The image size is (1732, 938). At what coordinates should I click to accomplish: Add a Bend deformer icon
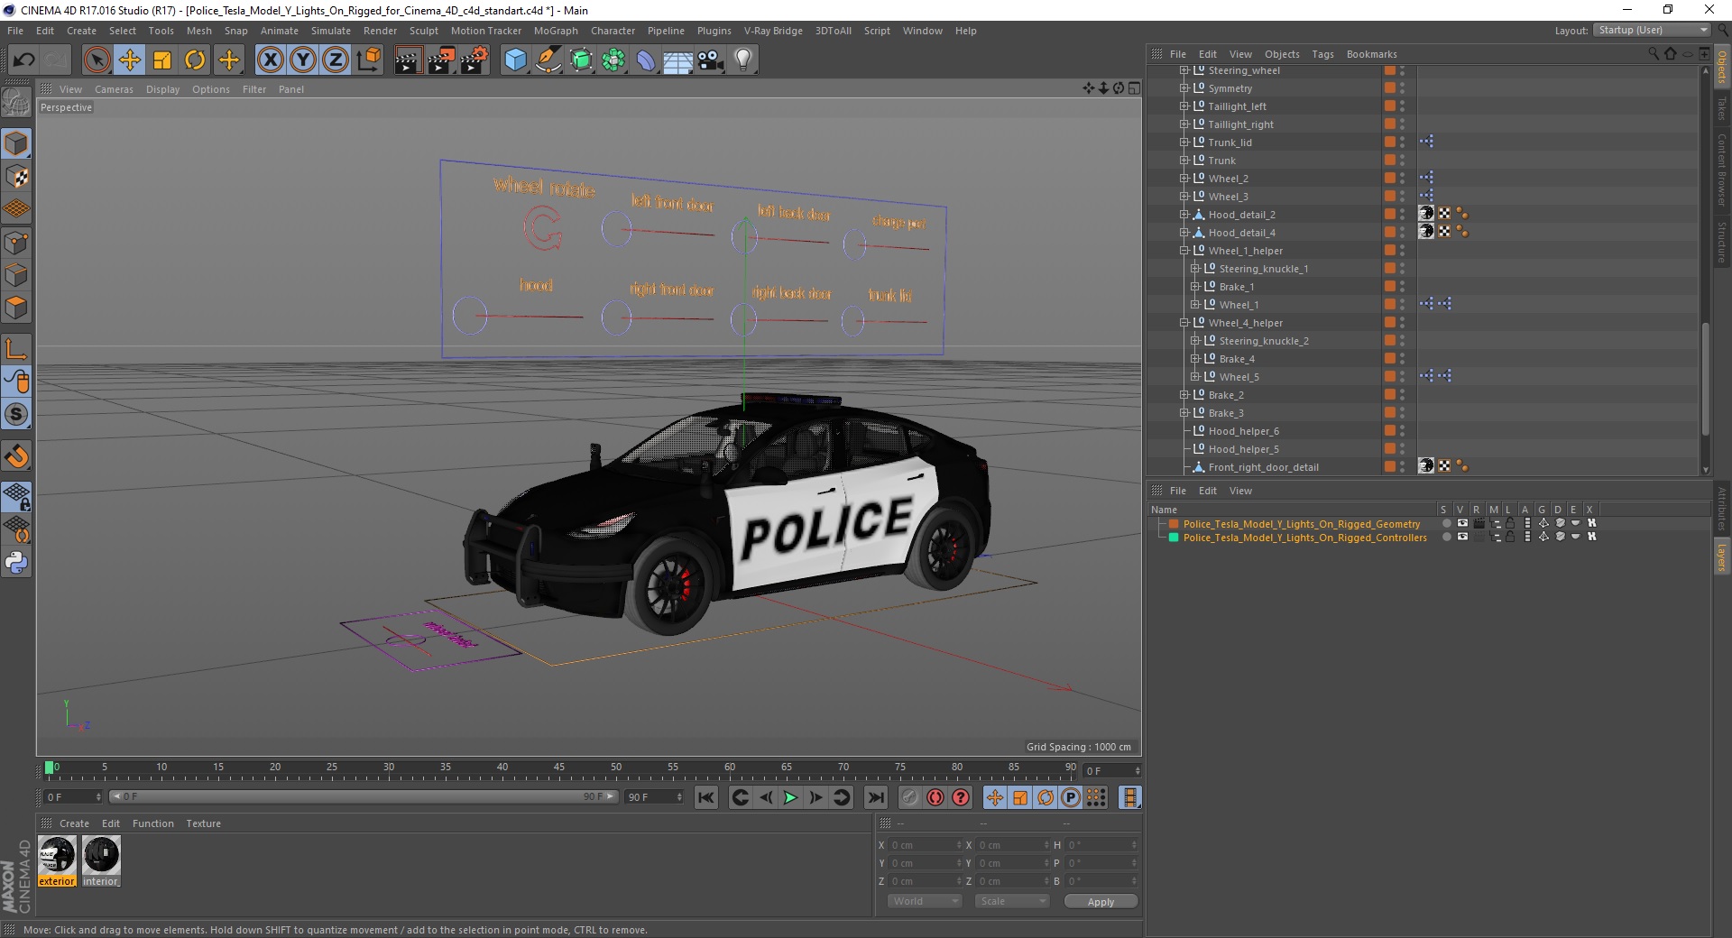647,60
